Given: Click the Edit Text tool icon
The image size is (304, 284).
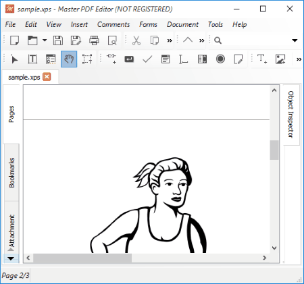Looking at the screenshot, I should pyautogui.click(x=32, y=59).
